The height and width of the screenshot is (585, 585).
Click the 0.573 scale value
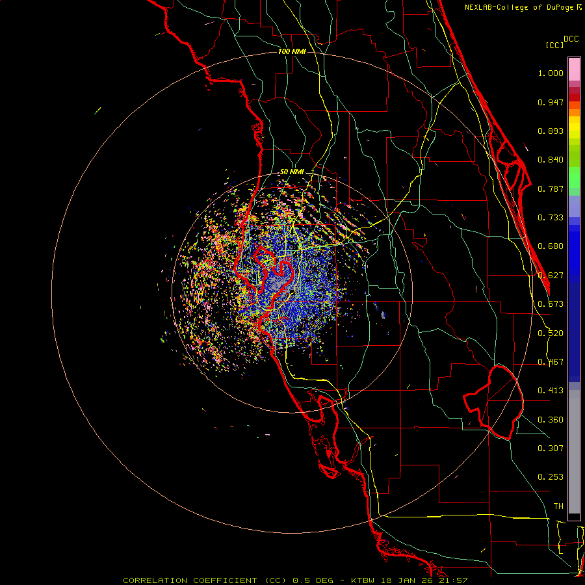click(x=551, y=304)
